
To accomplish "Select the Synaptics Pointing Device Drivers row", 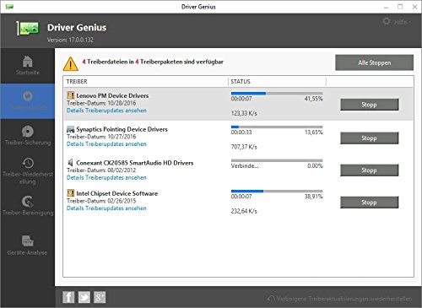I will [x=238, y=137].
